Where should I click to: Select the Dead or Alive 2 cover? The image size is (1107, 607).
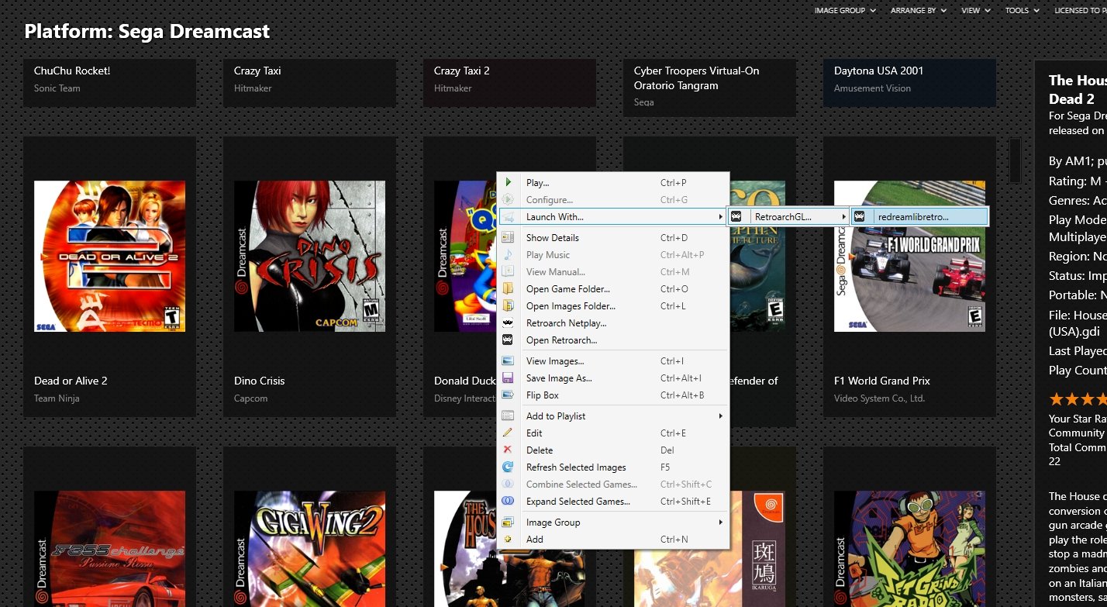point(109,257)
